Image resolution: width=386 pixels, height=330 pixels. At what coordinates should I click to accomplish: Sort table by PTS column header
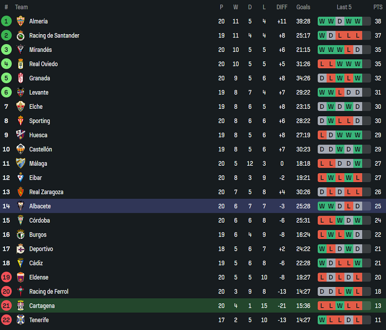(378, 7)
